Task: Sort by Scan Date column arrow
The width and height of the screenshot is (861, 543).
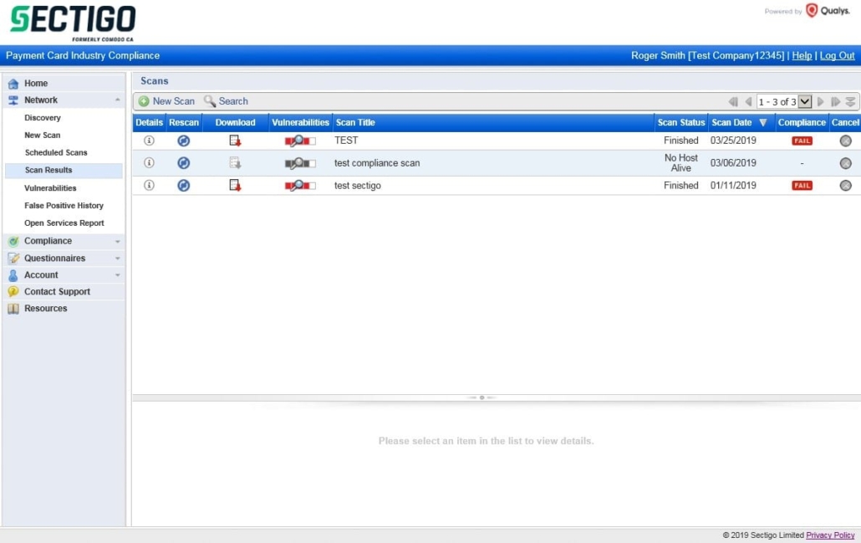Action: [762, 122]
